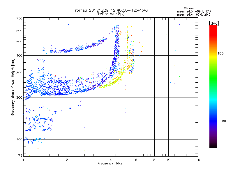This screenshot has width=233, height=174.
Task: Click x-axis tick label "10"
Action: [x=168, y=160]
